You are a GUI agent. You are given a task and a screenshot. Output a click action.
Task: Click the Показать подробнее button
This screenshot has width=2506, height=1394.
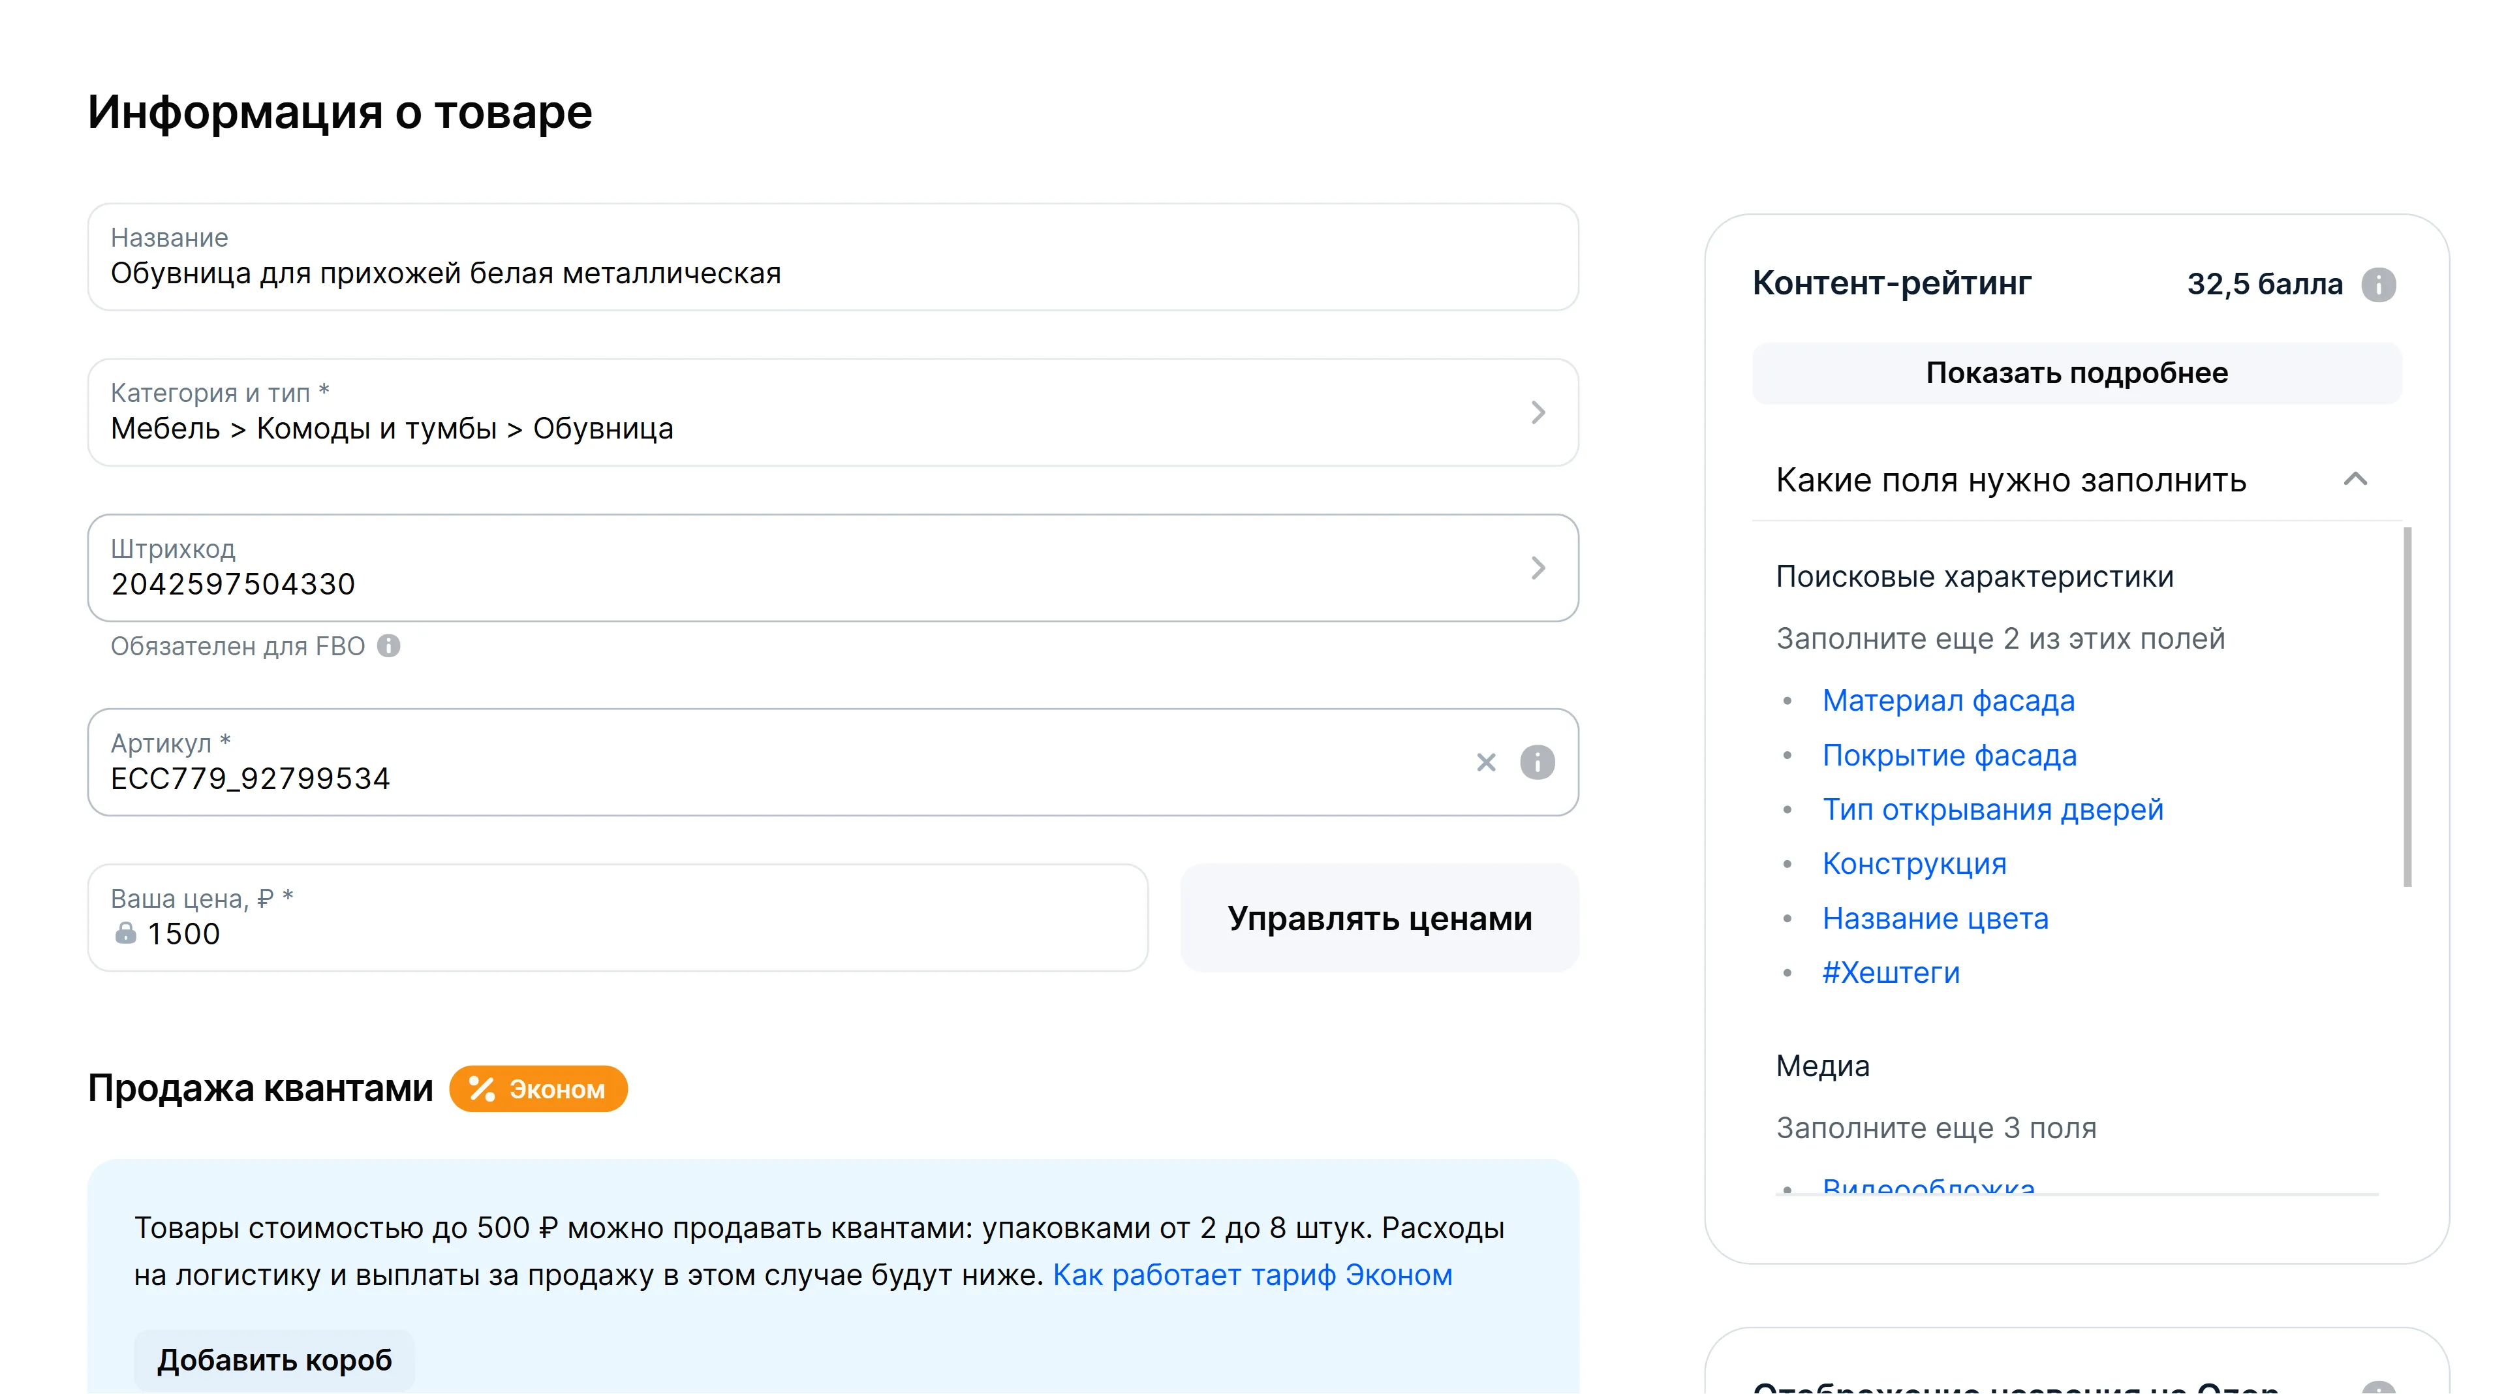click(x=2076, y=373)
